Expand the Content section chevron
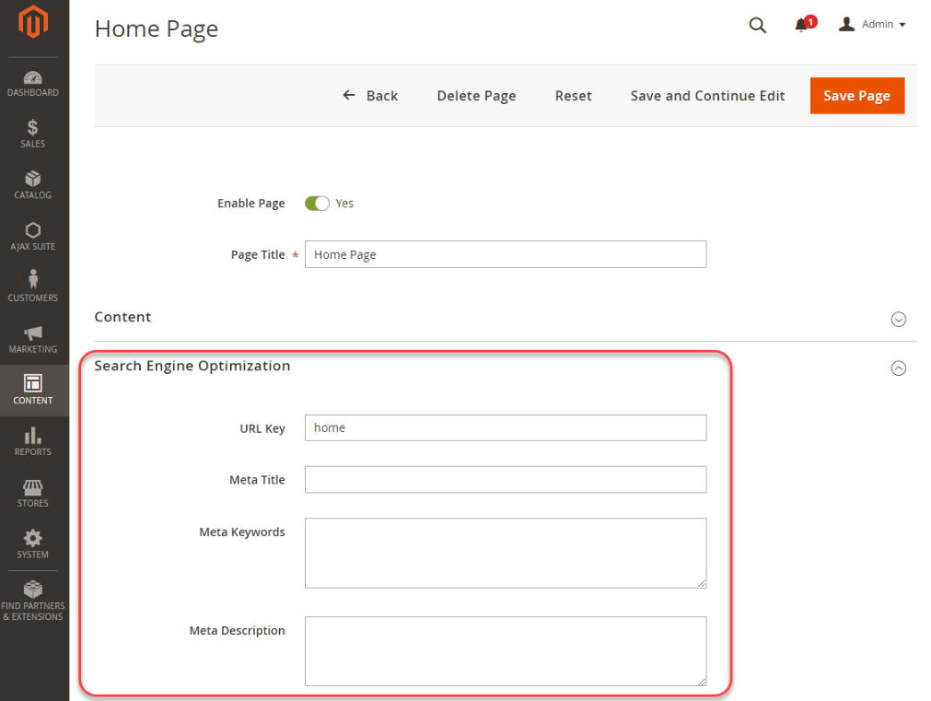 (x=899, y=319)
